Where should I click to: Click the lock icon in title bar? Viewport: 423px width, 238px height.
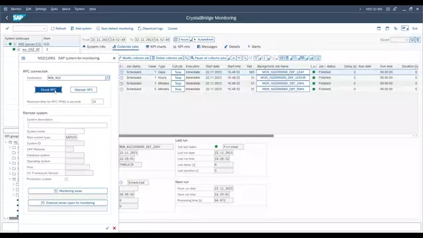[x=395, y=9]
